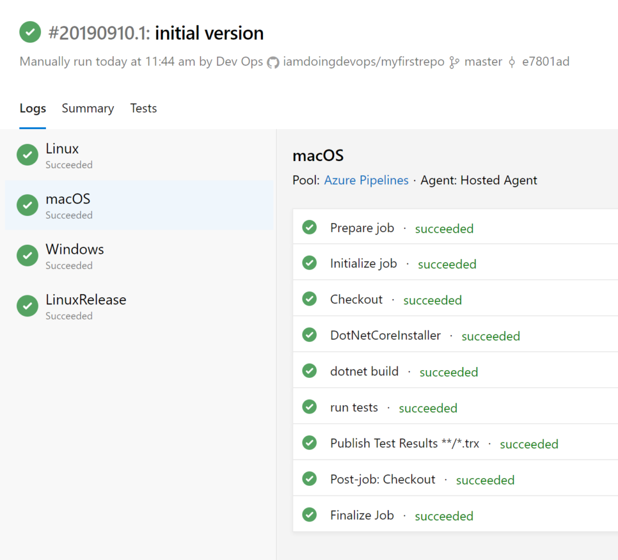Open the Initialize job log row
The image size is (618, 560).
coord(455,262)
